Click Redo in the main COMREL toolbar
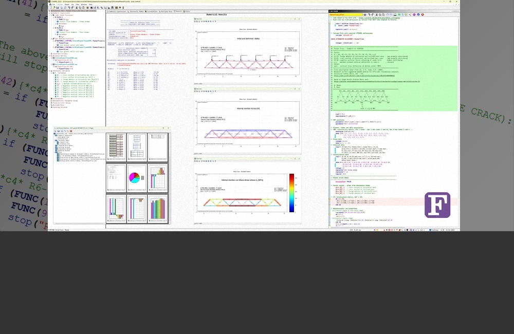 [x=72, y=8]
